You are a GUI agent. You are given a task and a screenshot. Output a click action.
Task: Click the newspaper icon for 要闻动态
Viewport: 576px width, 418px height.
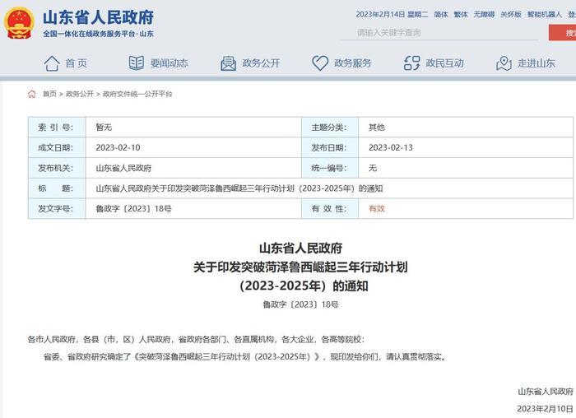pos(137,63)
